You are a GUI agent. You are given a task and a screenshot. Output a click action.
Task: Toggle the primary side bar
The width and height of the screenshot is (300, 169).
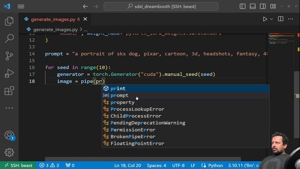pos(242,6)
